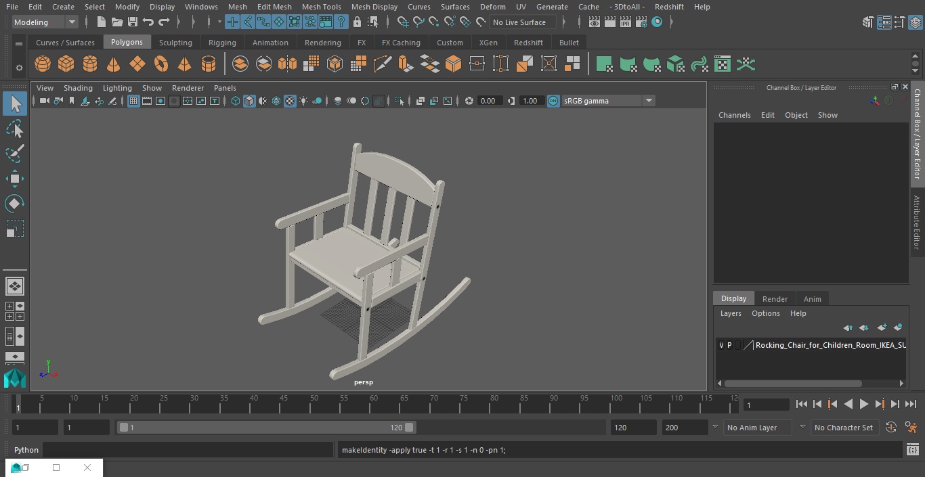Image resolution: width=925 pixels, height=477 pixels.
Task: Click the Extrude shelf icon
Action: click(x=406, y=64)
